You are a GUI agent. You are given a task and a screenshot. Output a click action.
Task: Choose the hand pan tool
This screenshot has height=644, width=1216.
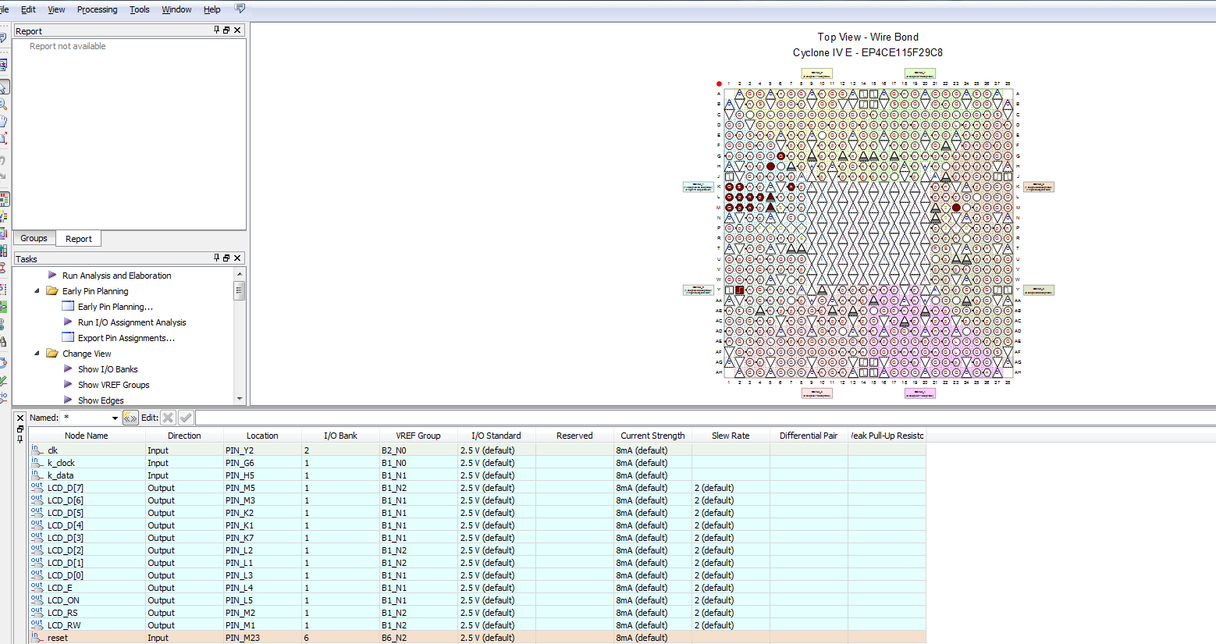tap(4, 121)
